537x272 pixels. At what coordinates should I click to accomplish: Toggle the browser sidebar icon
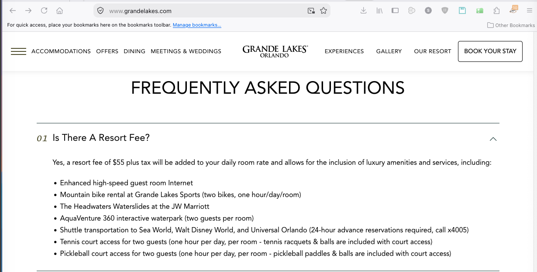(x=395, y=10)
